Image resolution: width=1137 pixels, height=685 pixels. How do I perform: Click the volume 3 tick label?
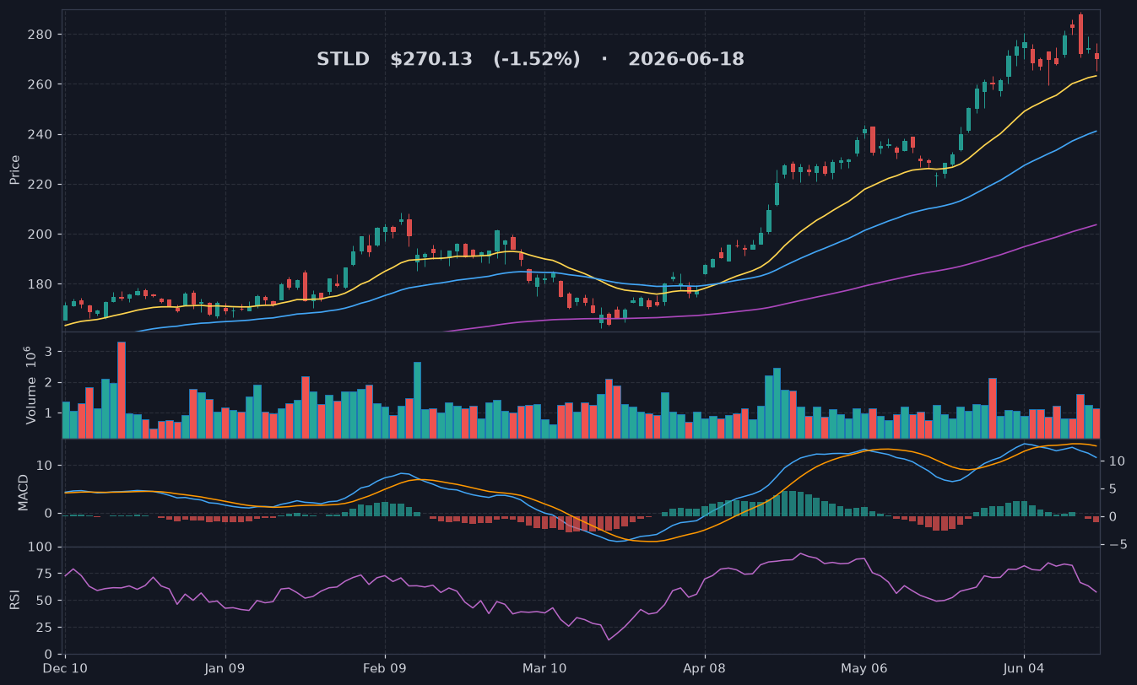[x=50, y=351]
